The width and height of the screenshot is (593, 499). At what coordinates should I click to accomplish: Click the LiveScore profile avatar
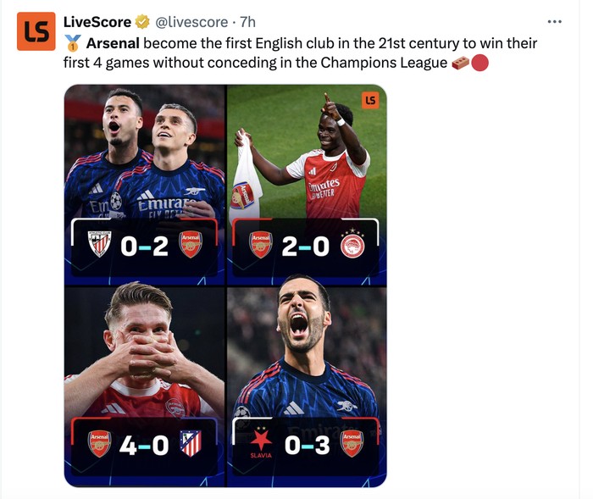[36, 31]
